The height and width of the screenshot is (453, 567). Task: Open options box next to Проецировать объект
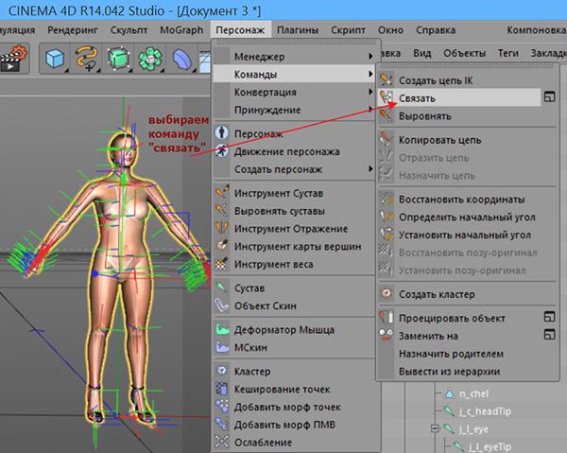[548, 317]
